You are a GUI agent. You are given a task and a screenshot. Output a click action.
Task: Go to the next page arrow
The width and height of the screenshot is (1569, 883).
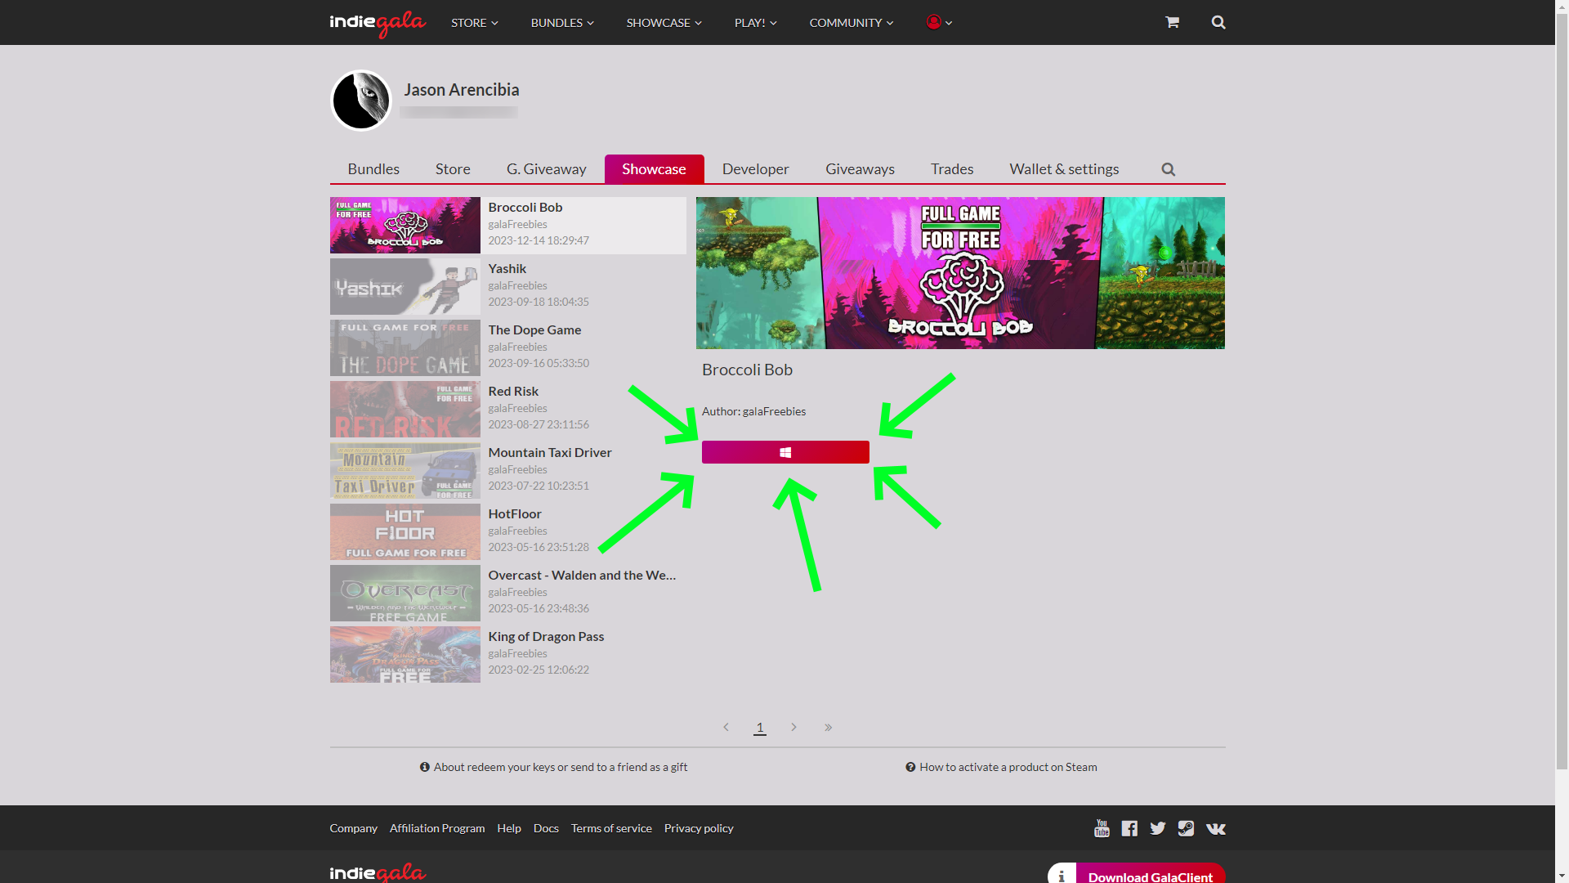(x=793, y=727)
